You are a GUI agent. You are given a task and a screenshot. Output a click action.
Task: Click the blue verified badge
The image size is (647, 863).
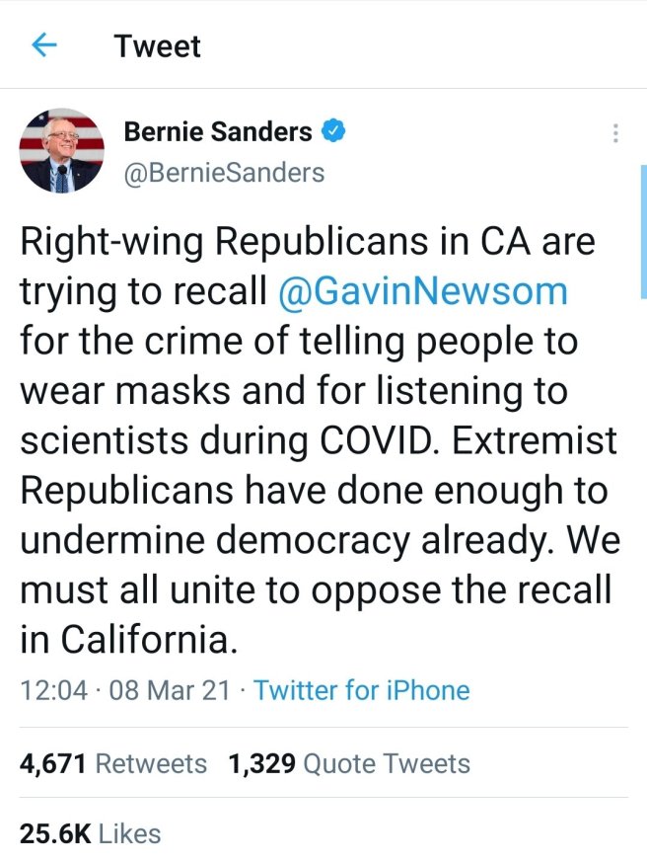coord(335,130)
